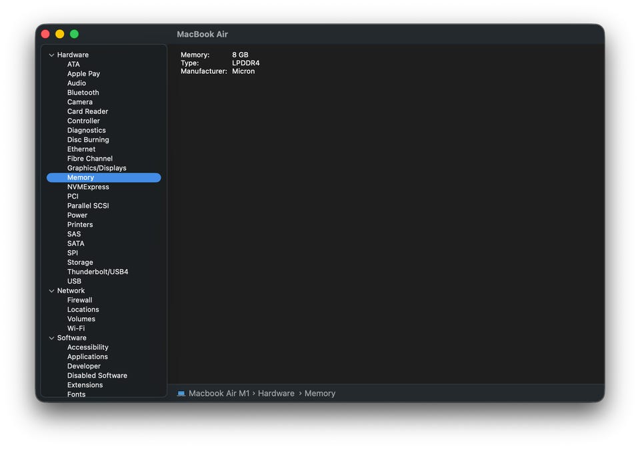Select Thunderbolt/USB4 entry
Viewport: 640px width, 449px height.
pyautogui.click(x=97, y=272)
